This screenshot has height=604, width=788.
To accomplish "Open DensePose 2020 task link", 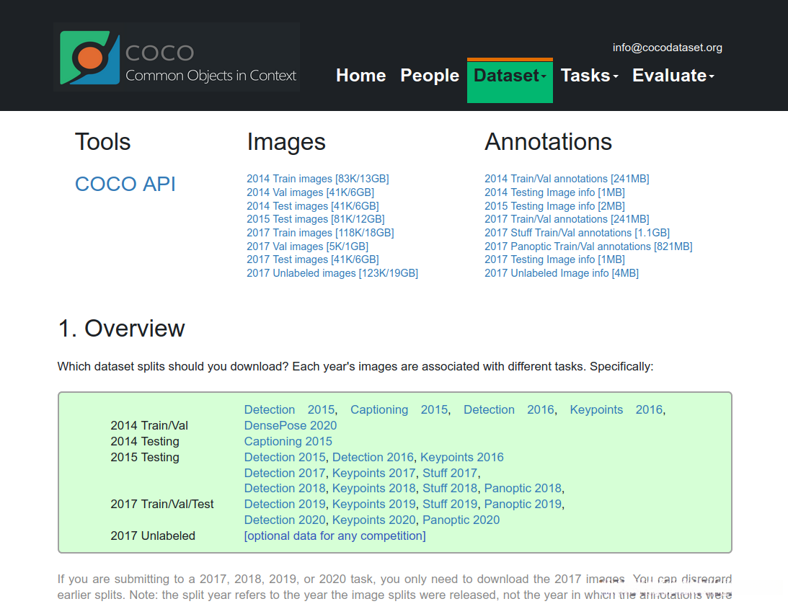I will coord(291,426).
